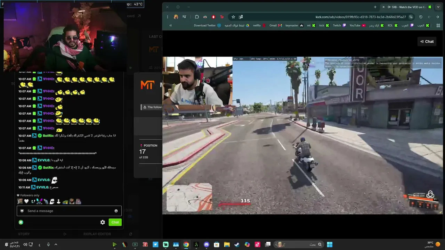Screen dimensions: 445x250
Task: Insert the white heart emote
Action: [26, 201]
